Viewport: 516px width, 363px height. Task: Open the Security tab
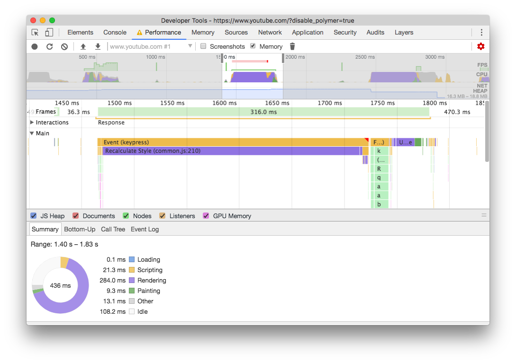(345, 32)
